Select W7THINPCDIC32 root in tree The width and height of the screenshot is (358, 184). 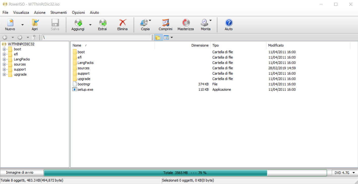21,44
